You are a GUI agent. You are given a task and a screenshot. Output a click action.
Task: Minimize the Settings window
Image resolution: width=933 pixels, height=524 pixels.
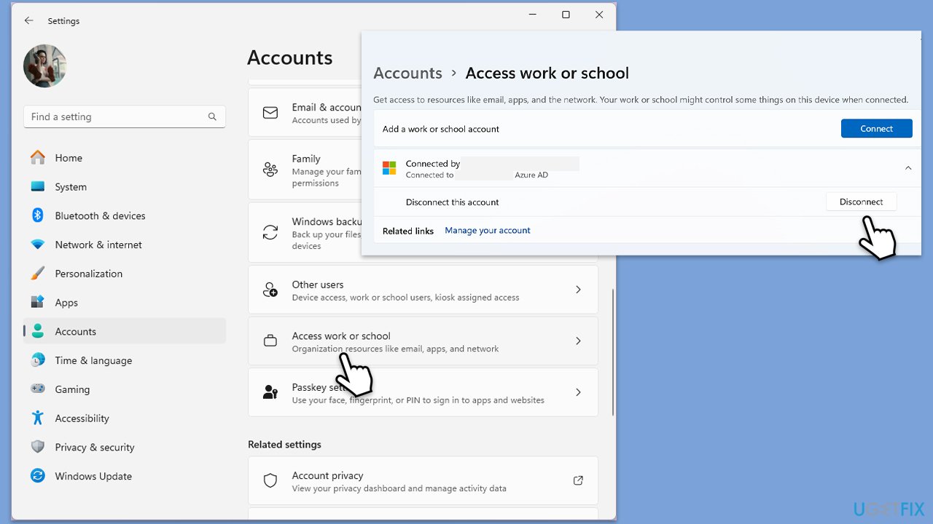(x=533, y=15)
